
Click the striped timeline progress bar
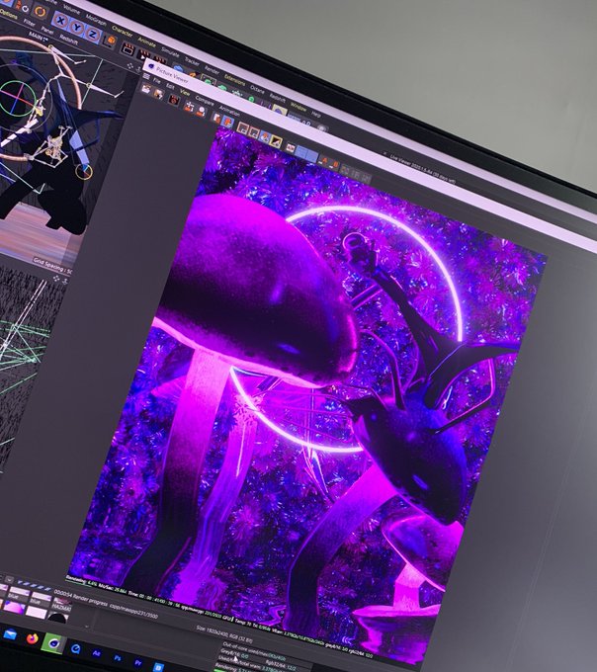tap(35, 585)
